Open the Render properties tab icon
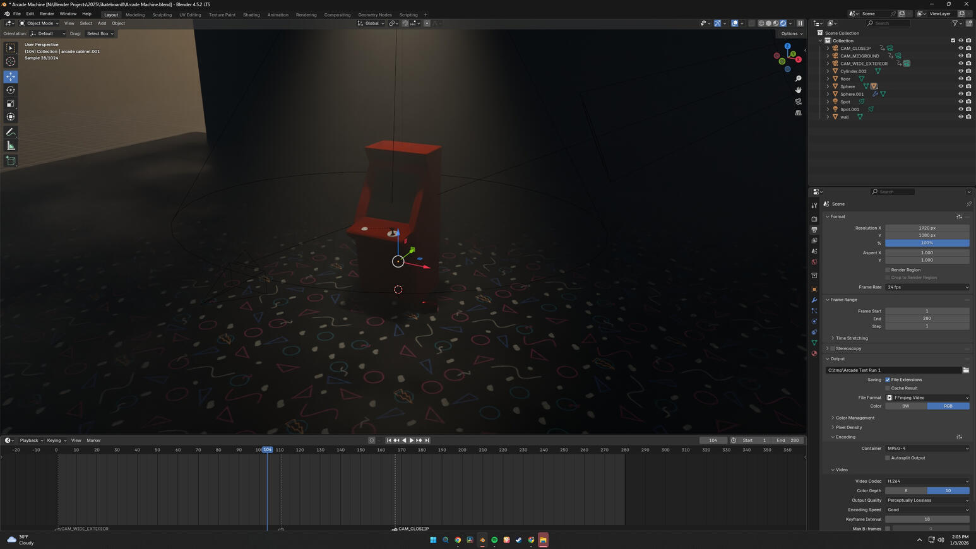The height and width of the screenshot is (549, 976). [814, 219]
